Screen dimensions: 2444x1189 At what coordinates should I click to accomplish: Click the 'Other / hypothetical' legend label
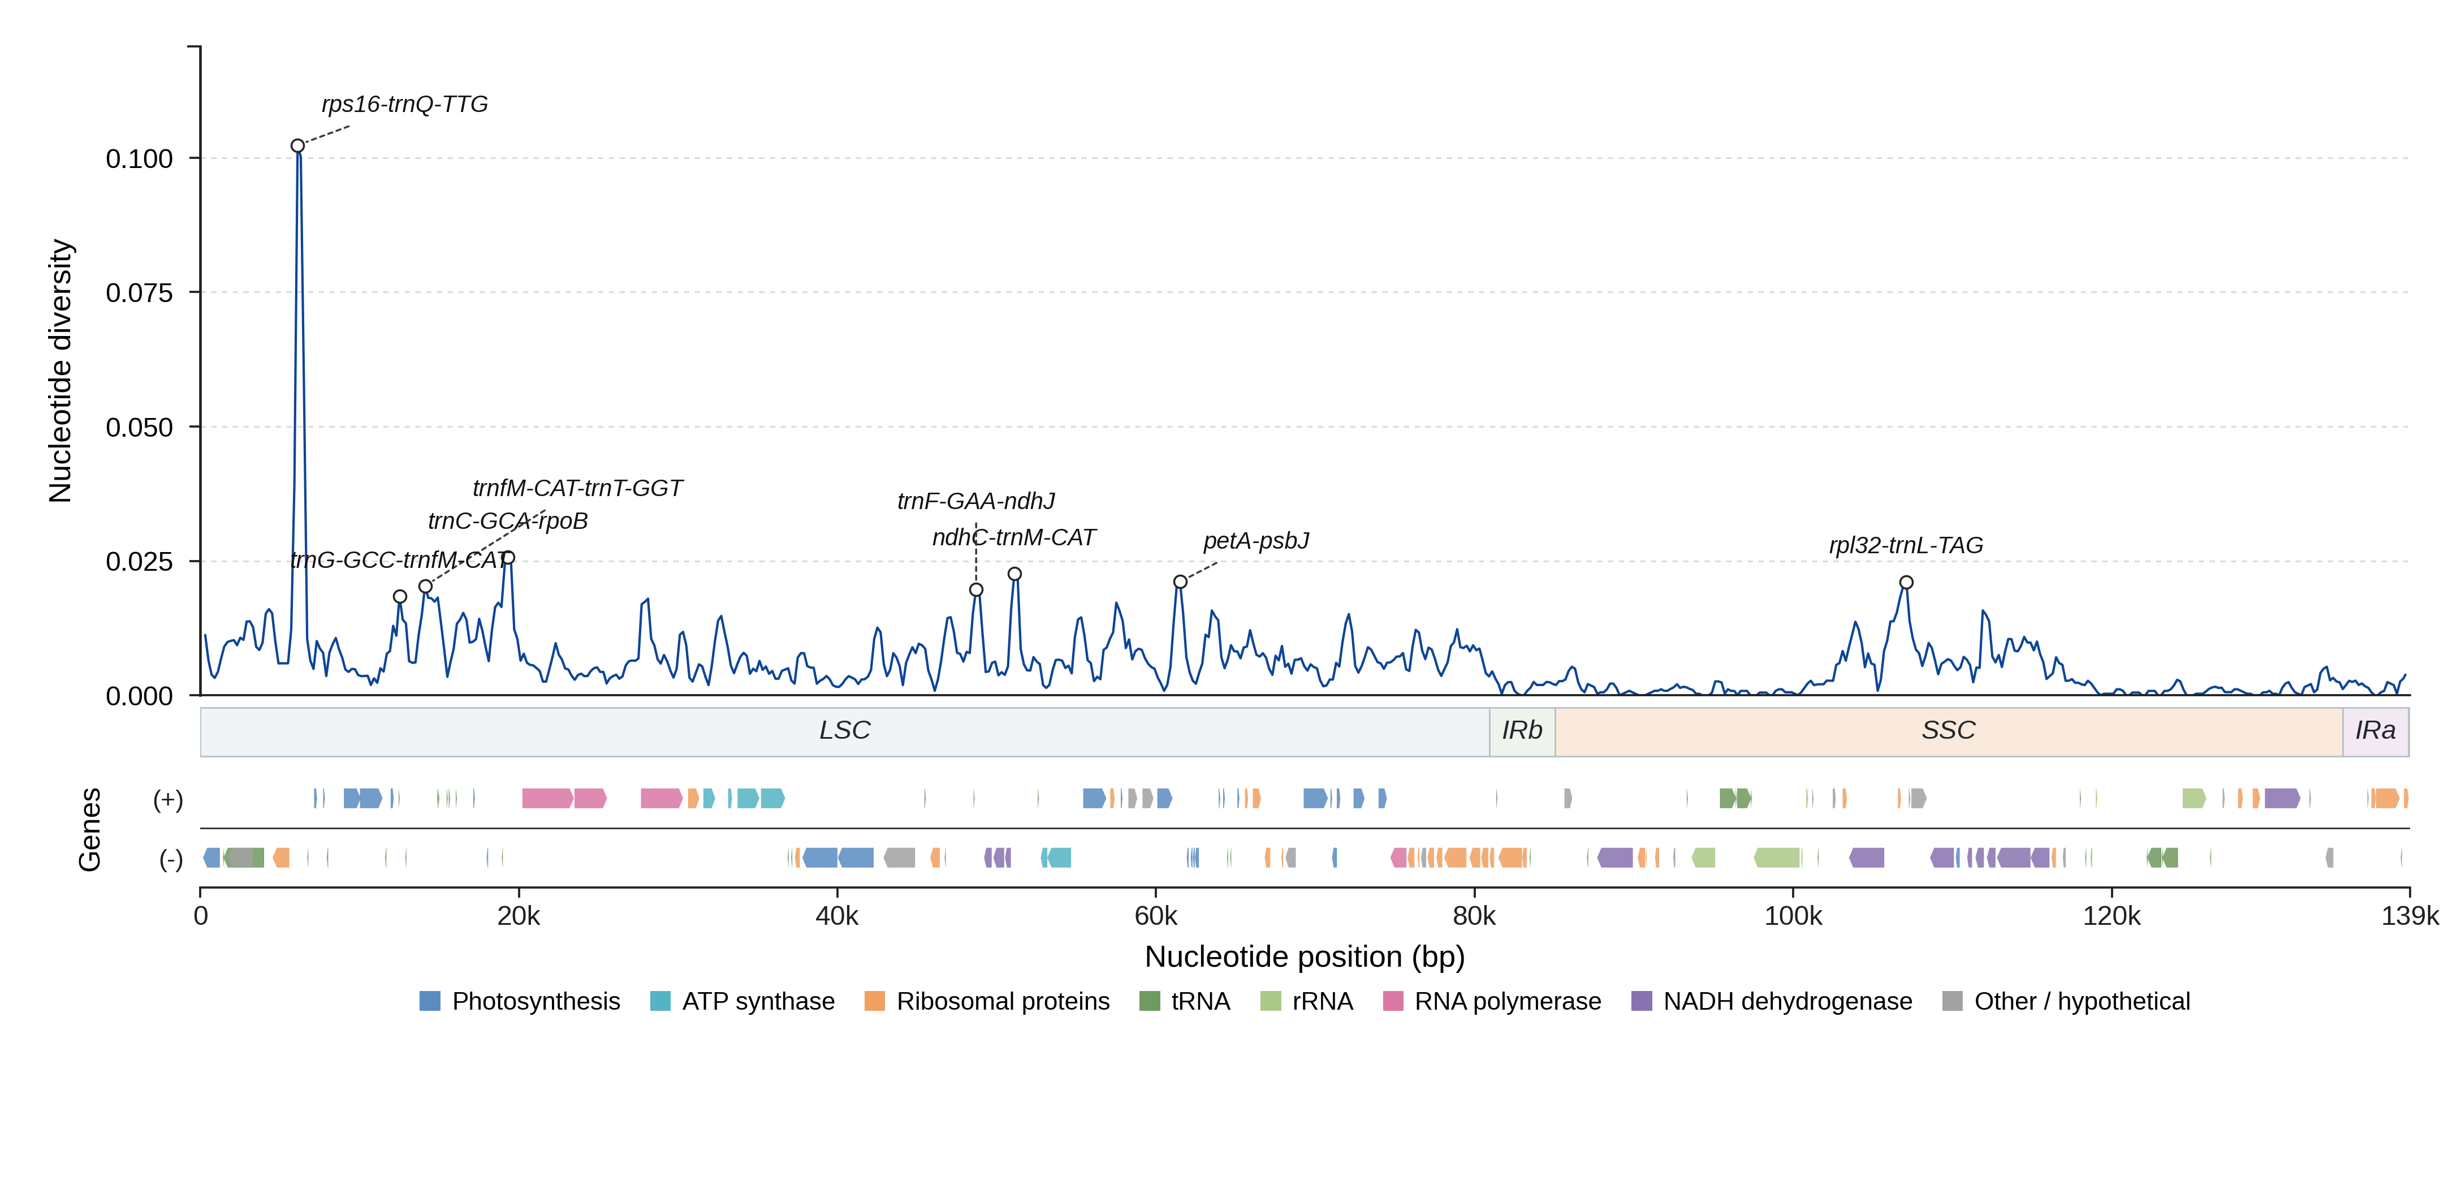[x=2083, y=1001]
